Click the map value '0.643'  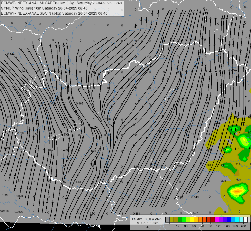[x=195, y=197]
